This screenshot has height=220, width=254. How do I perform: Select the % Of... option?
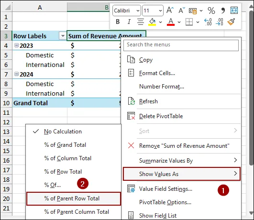coord(74,185)
